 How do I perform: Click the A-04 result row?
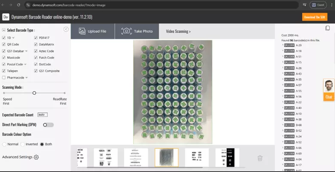(x=292, y=159)
